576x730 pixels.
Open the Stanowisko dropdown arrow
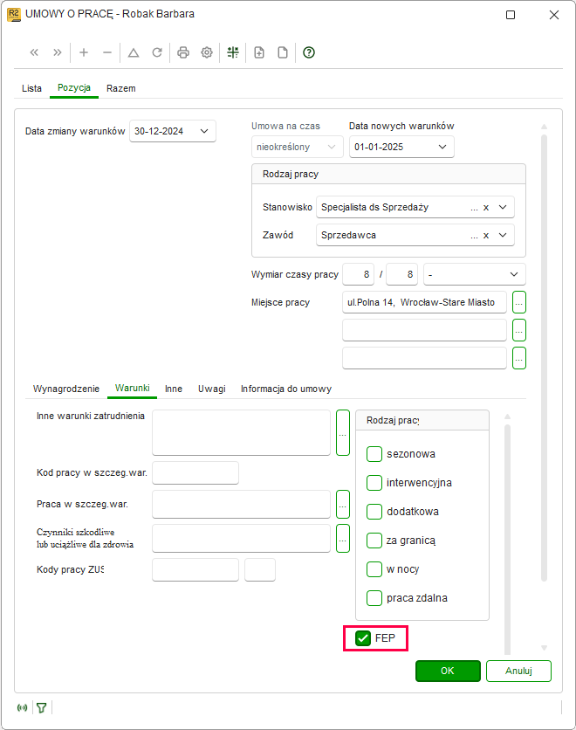click(503, 207)
